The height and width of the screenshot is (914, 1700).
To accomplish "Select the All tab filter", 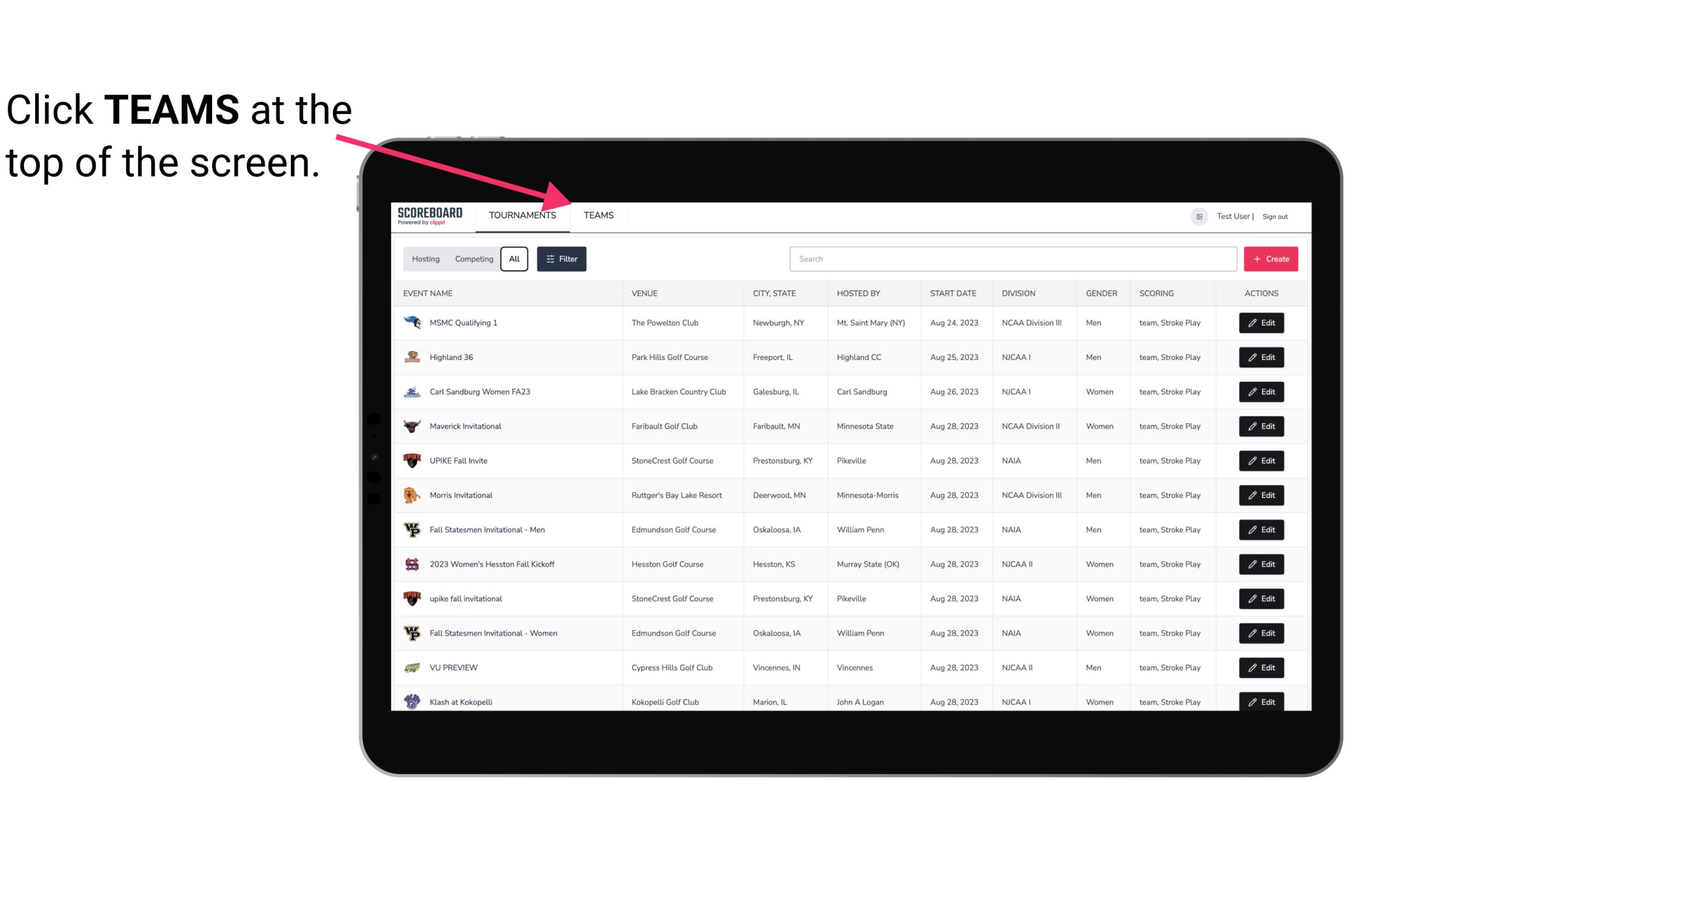I will [515, 259].
